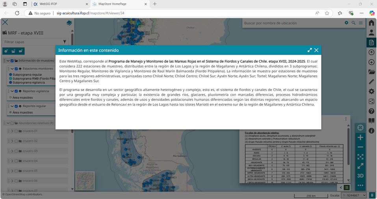377x199 pixels.
Task: Click the magnifier icon in location search bar
Action: pyautogui.click(x=353, y=23)
